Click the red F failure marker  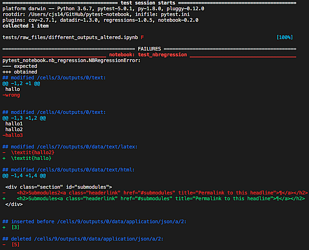pyautogui.click(x=142, y=37)
